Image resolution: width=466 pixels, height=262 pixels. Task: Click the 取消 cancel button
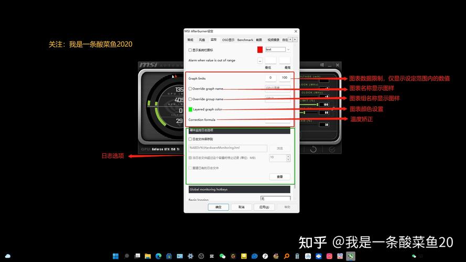coord(241,207)
